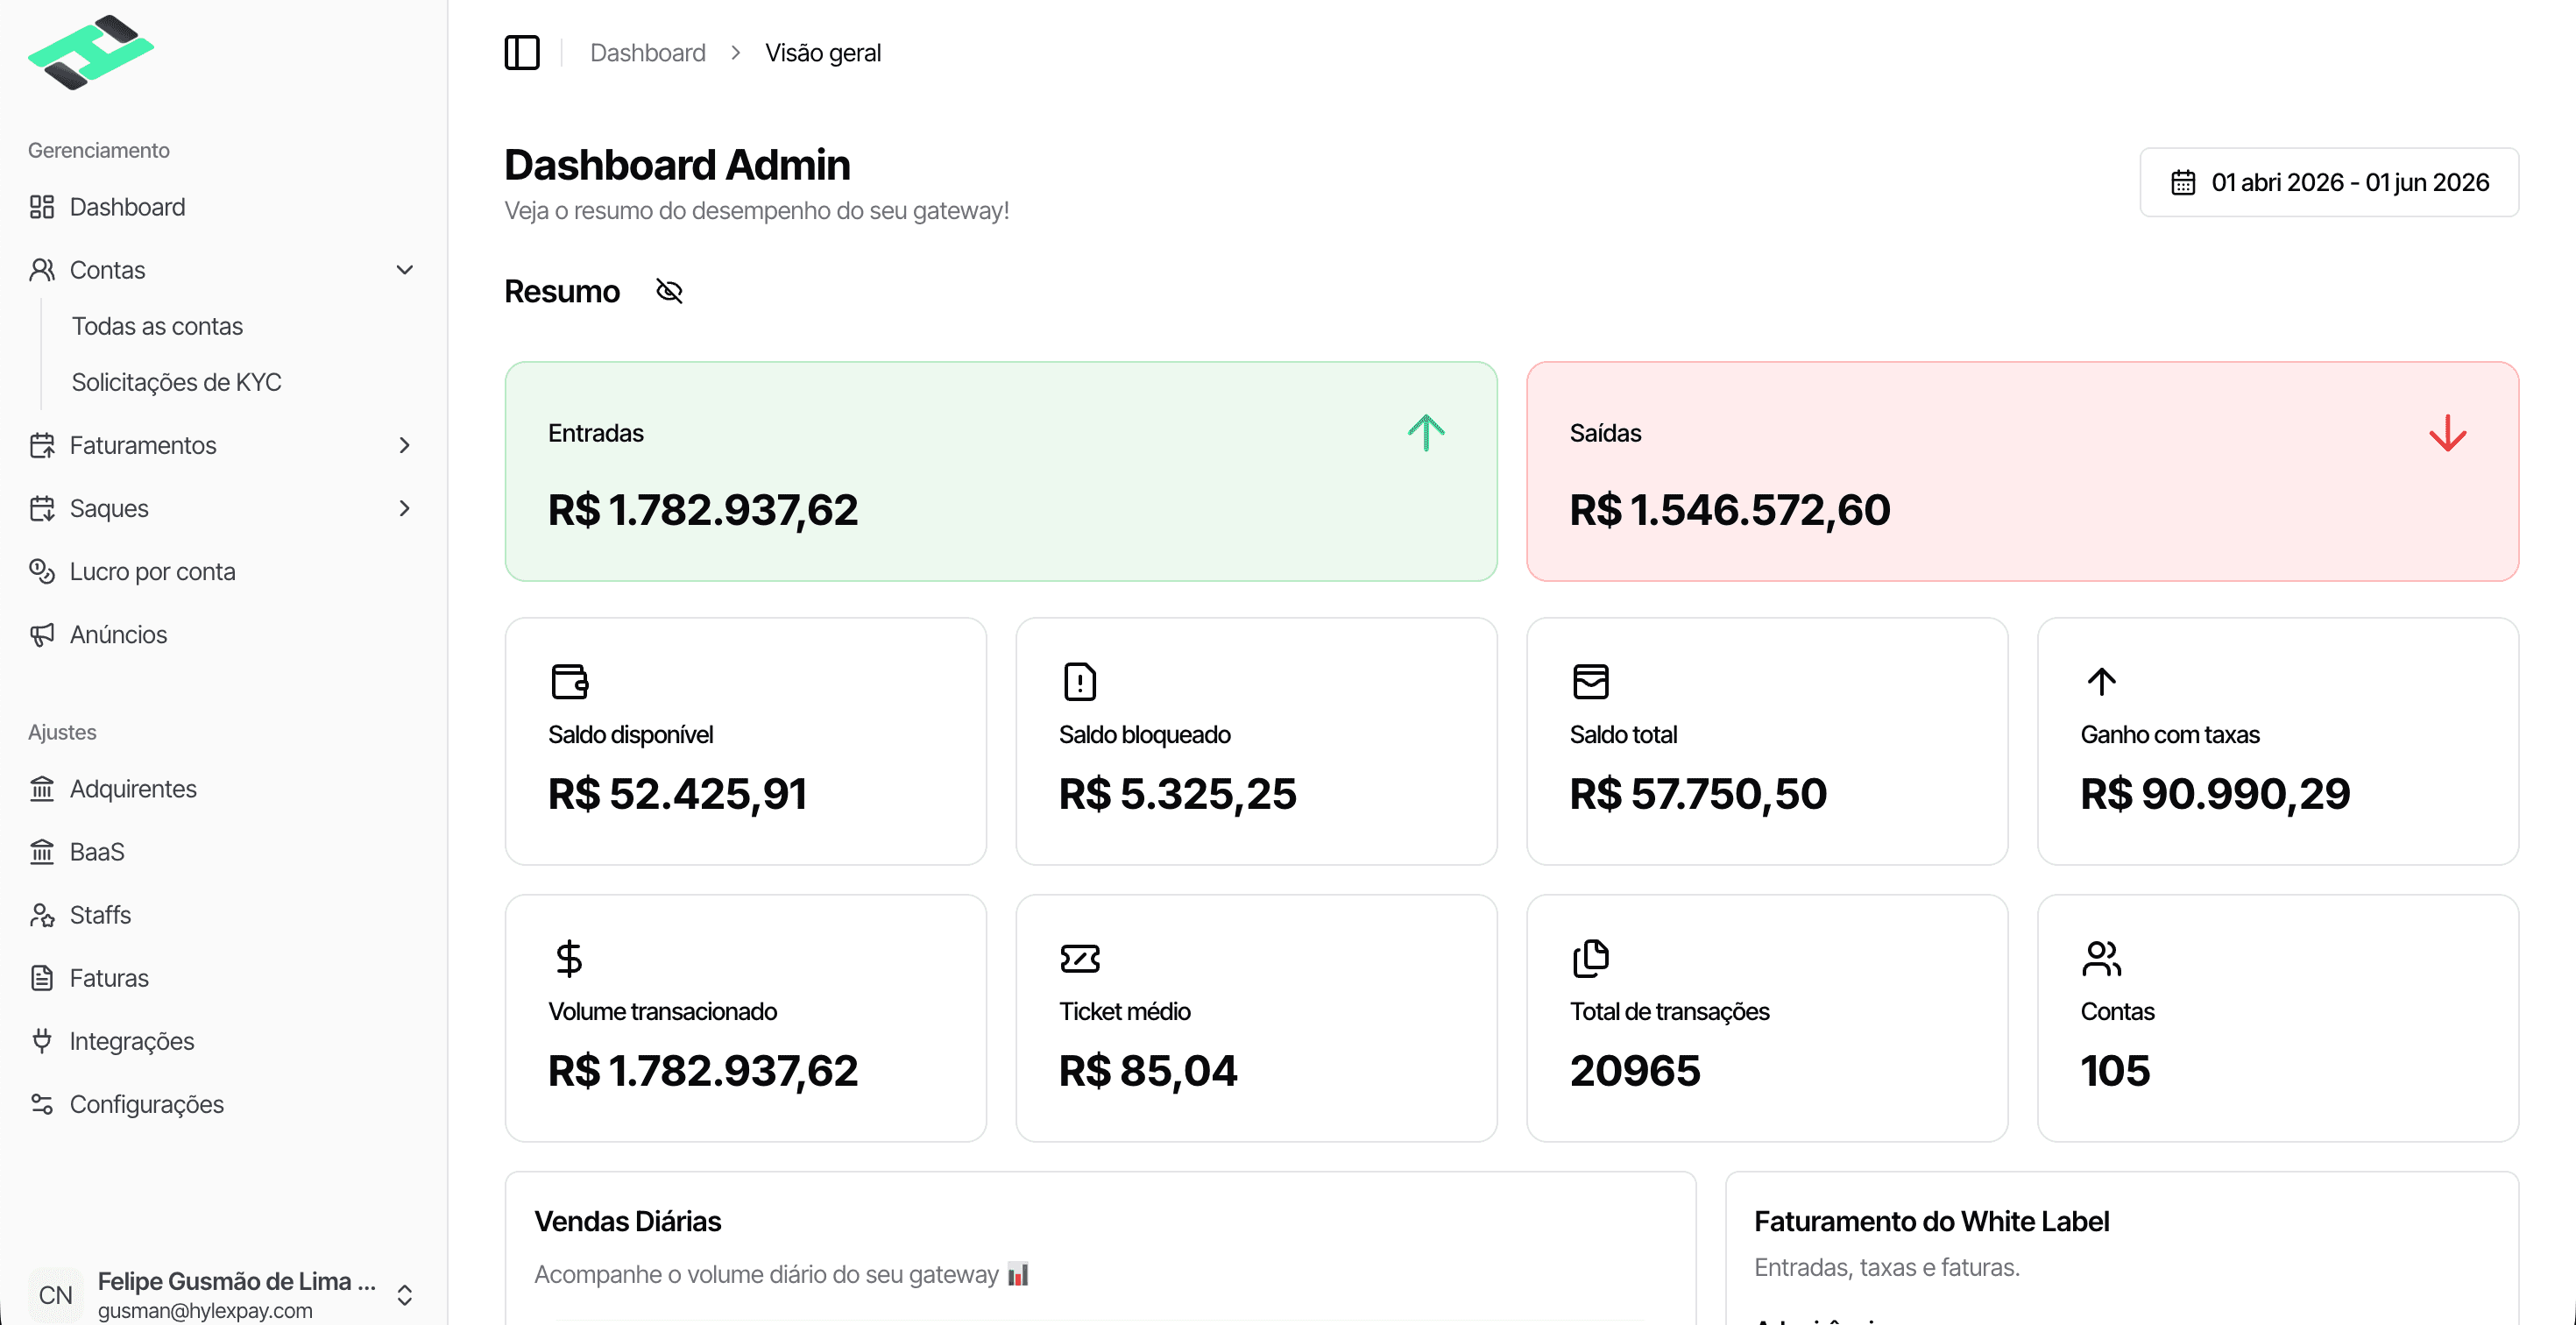Click the Staffs user-cog icon
Viewport: 2576px width, 1325px height.
pyautogui.click(x=41, y=914)
